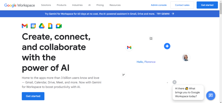The height and width of the screenshot is (103, 222).
Task: Open the AI nav item
Action: (90, 5)
